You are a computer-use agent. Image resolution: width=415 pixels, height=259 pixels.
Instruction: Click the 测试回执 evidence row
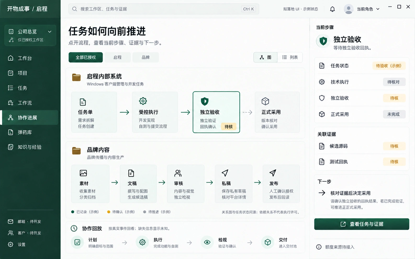click(362, 162)
